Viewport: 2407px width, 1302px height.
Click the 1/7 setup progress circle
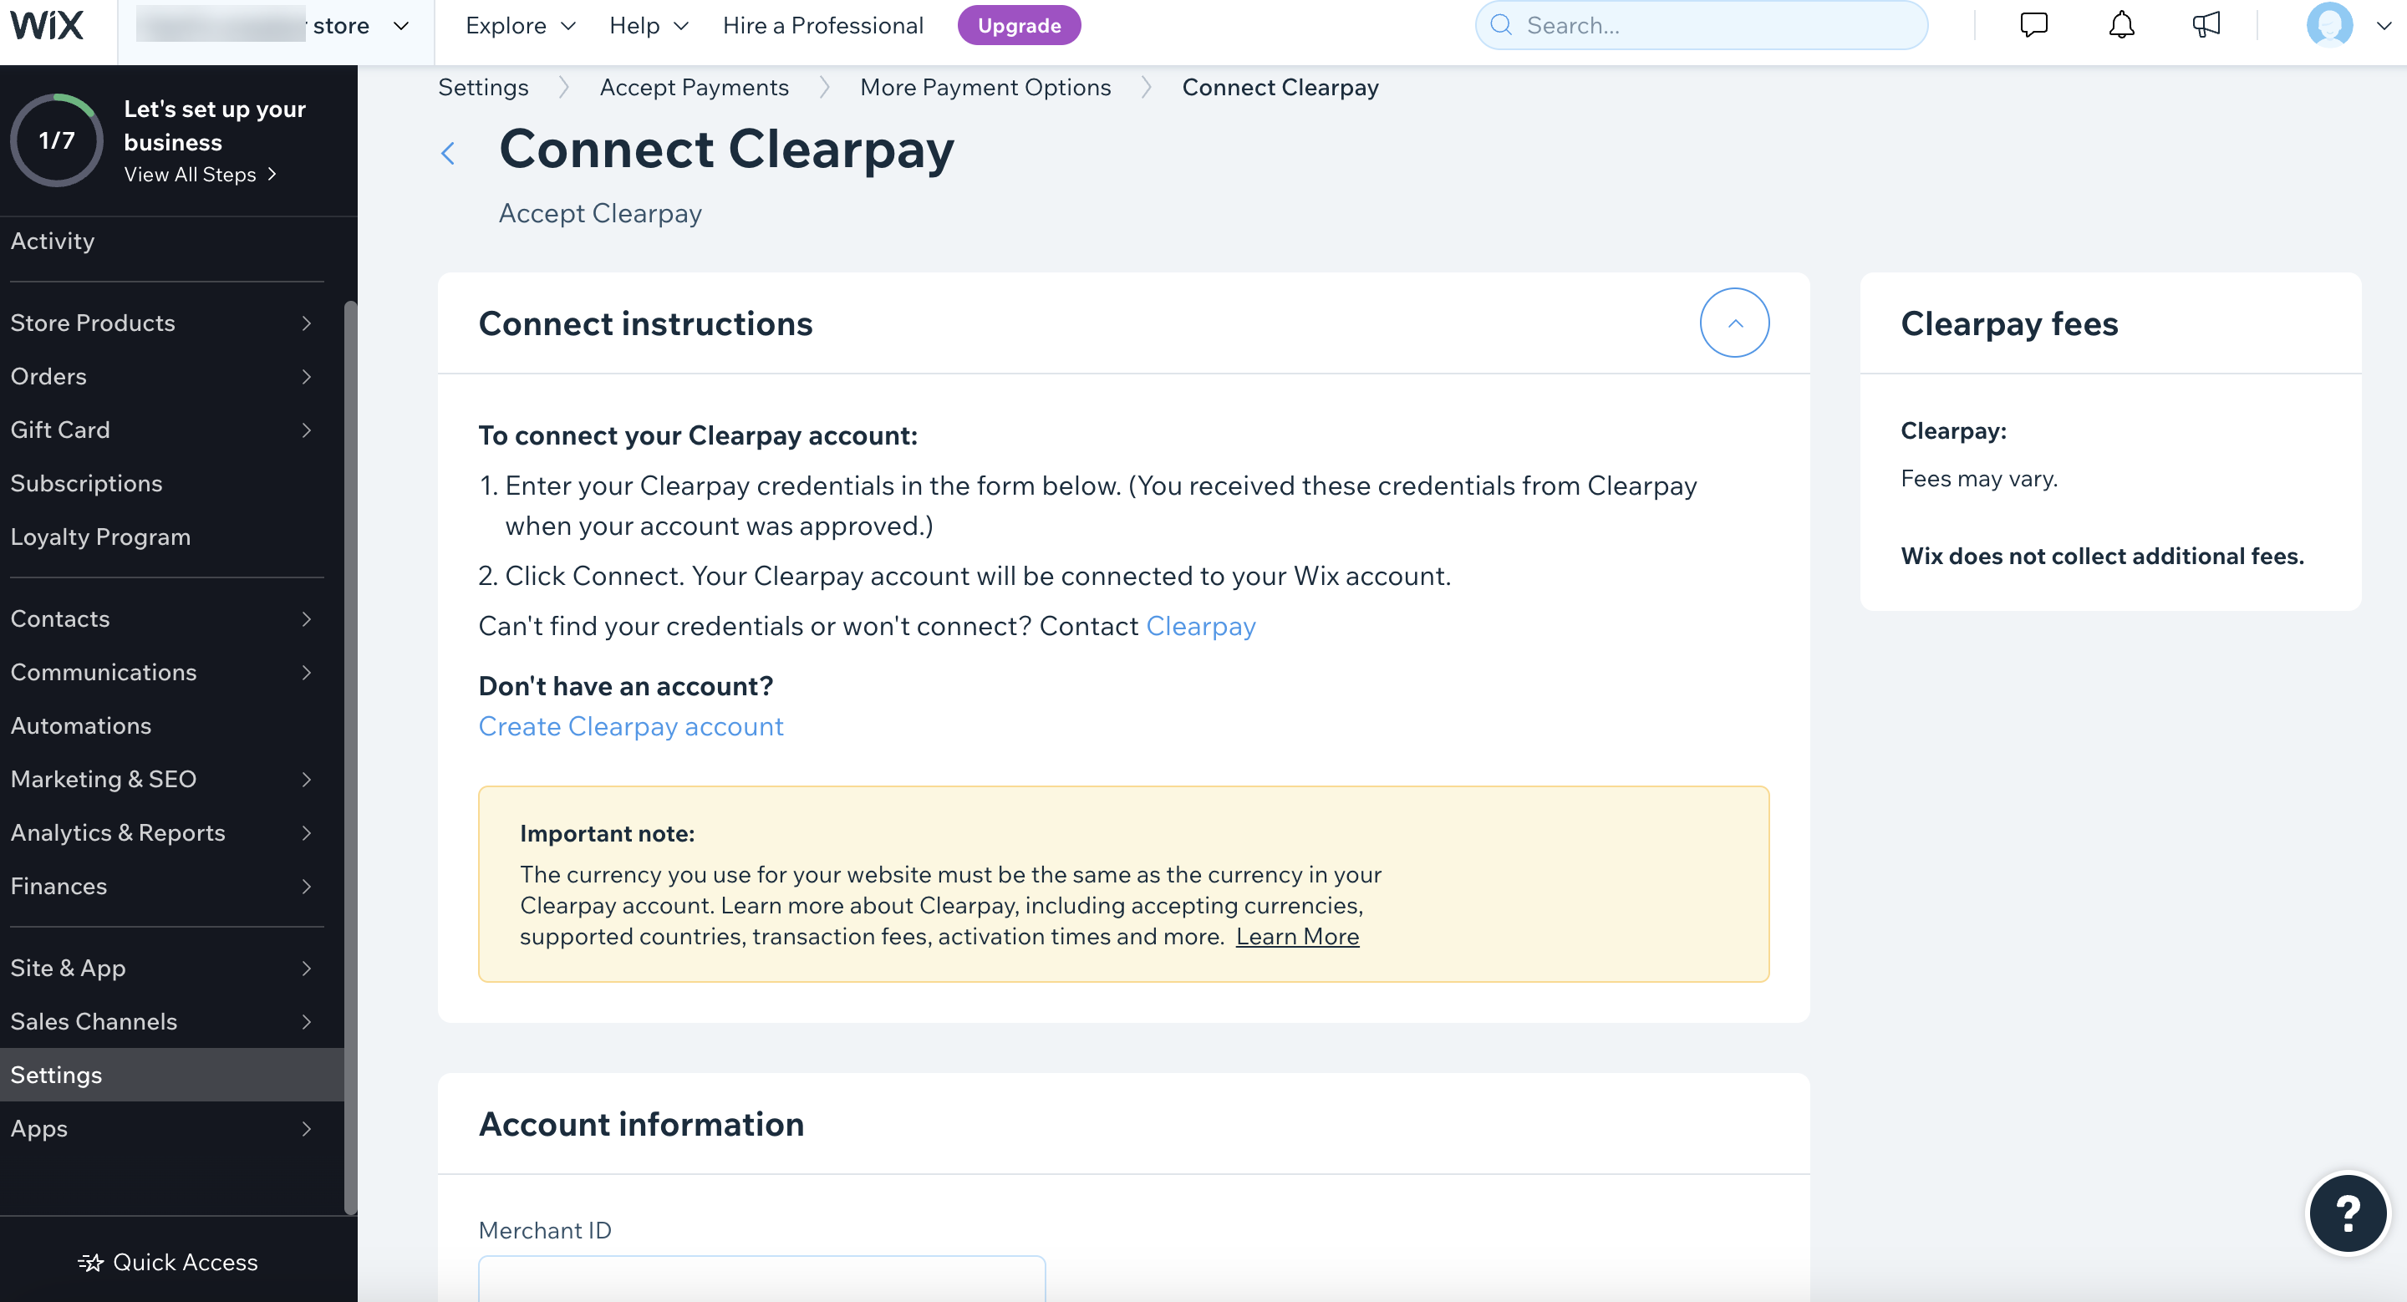tap(57, 140)
